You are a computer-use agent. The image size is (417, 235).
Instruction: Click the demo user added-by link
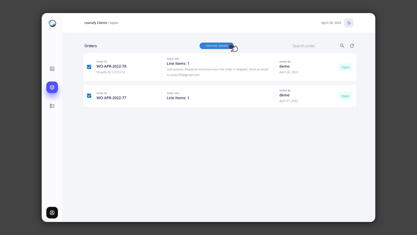(284, 66)
